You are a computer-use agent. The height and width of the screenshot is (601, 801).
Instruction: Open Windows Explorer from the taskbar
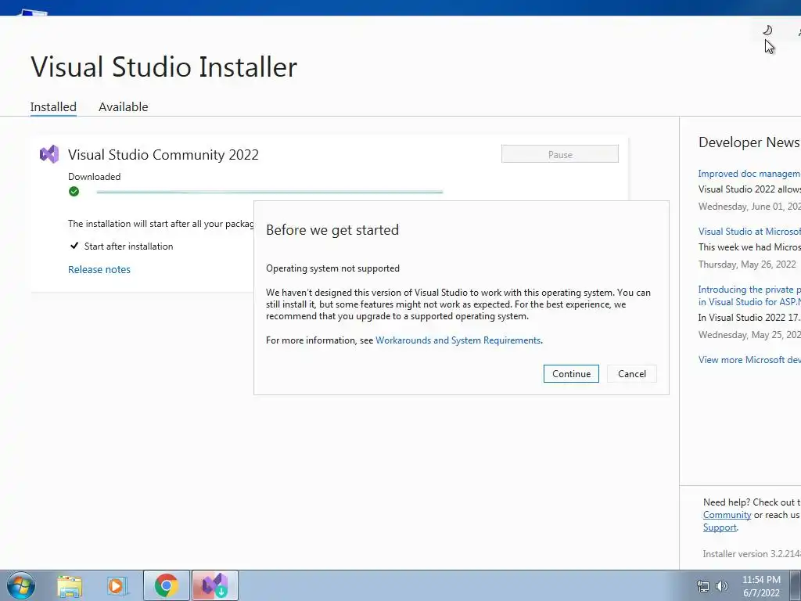tap(70, 586)
